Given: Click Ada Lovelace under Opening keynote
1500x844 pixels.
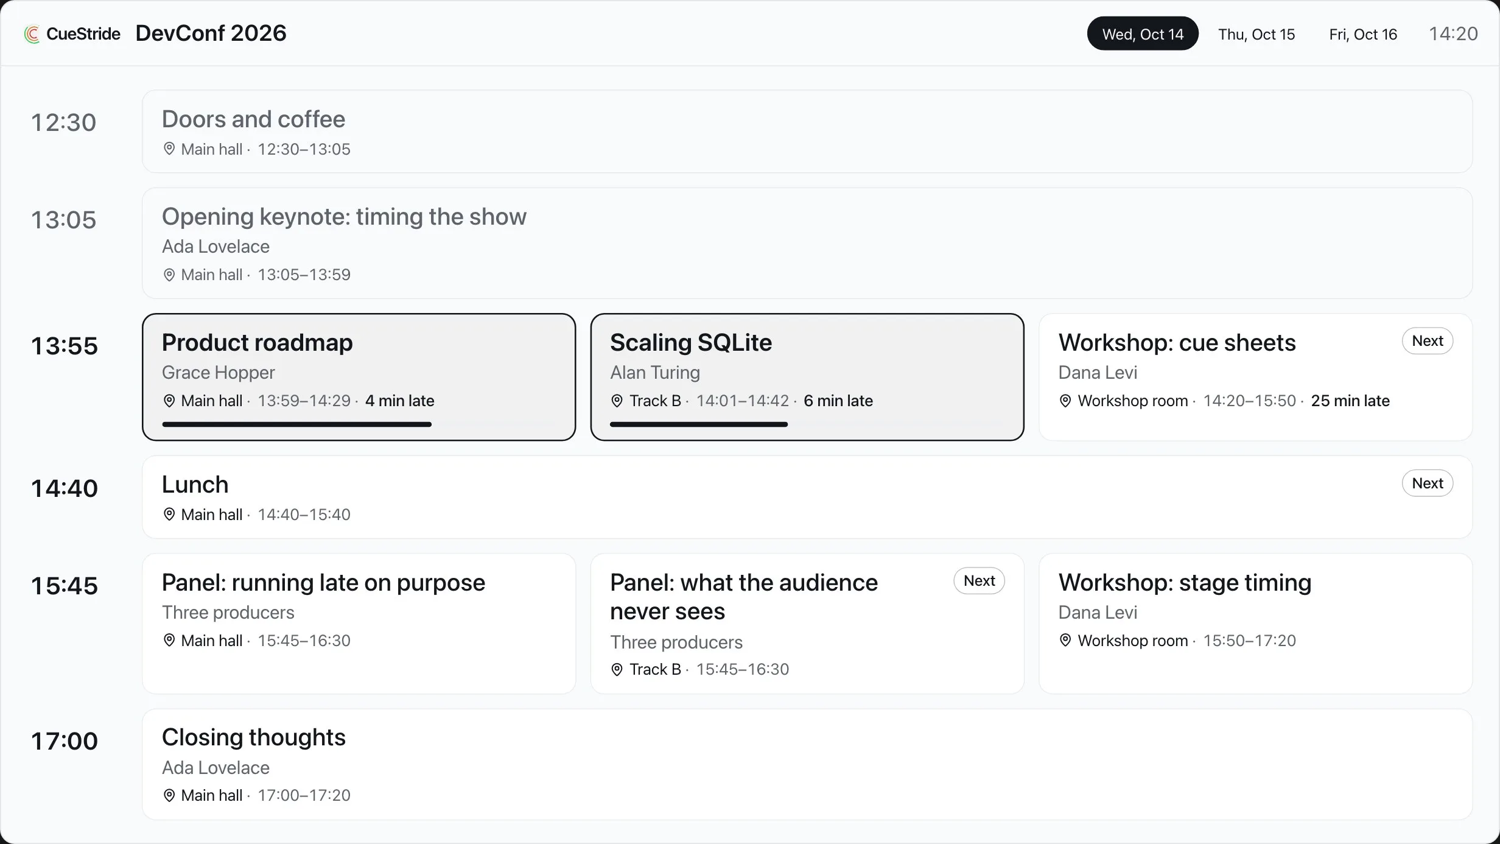Looking at the screenshot, I should click(216, 247).
